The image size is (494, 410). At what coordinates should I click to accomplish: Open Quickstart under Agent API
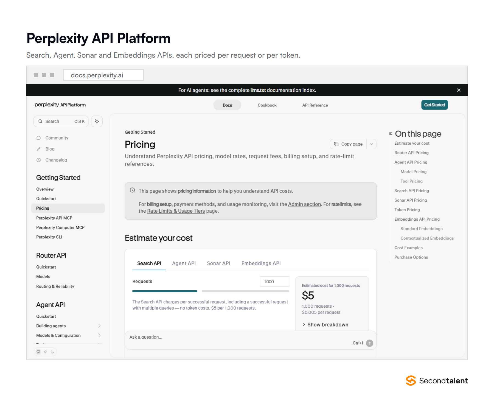pos(46,316)
